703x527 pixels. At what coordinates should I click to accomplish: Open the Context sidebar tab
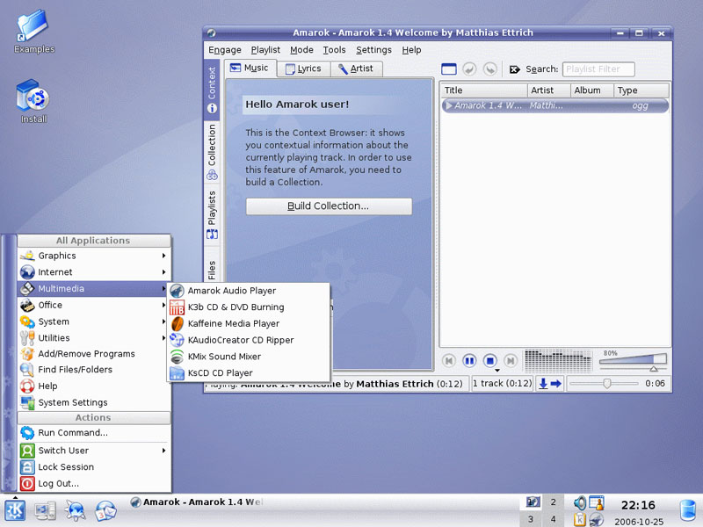pyautogui.click(x=212, y=90)
